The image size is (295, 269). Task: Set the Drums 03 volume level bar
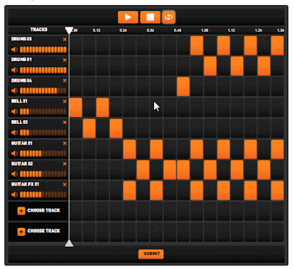[x=44, y=49]
